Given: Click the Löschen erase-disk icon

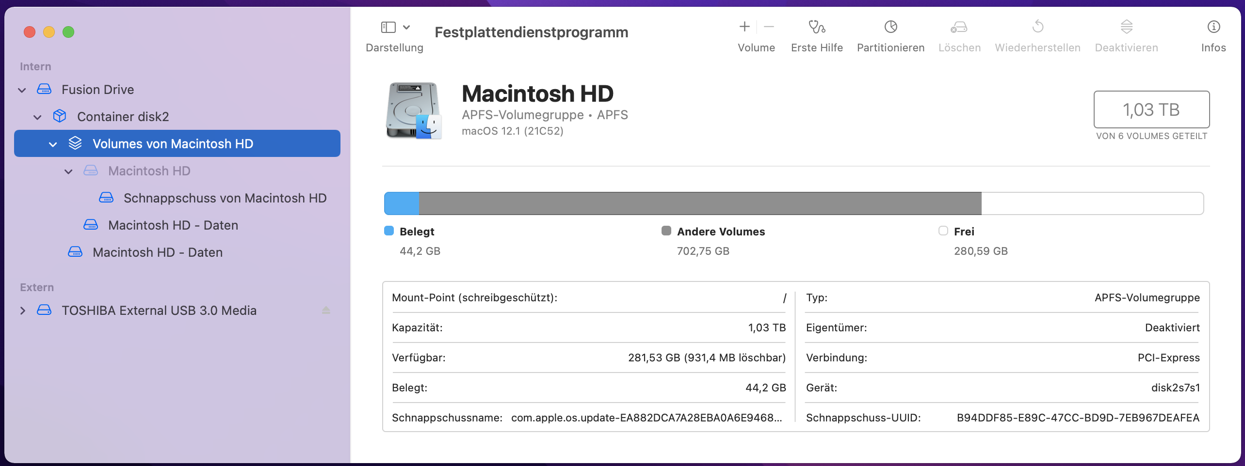Looking at the screenshot, I should (959, 27).
